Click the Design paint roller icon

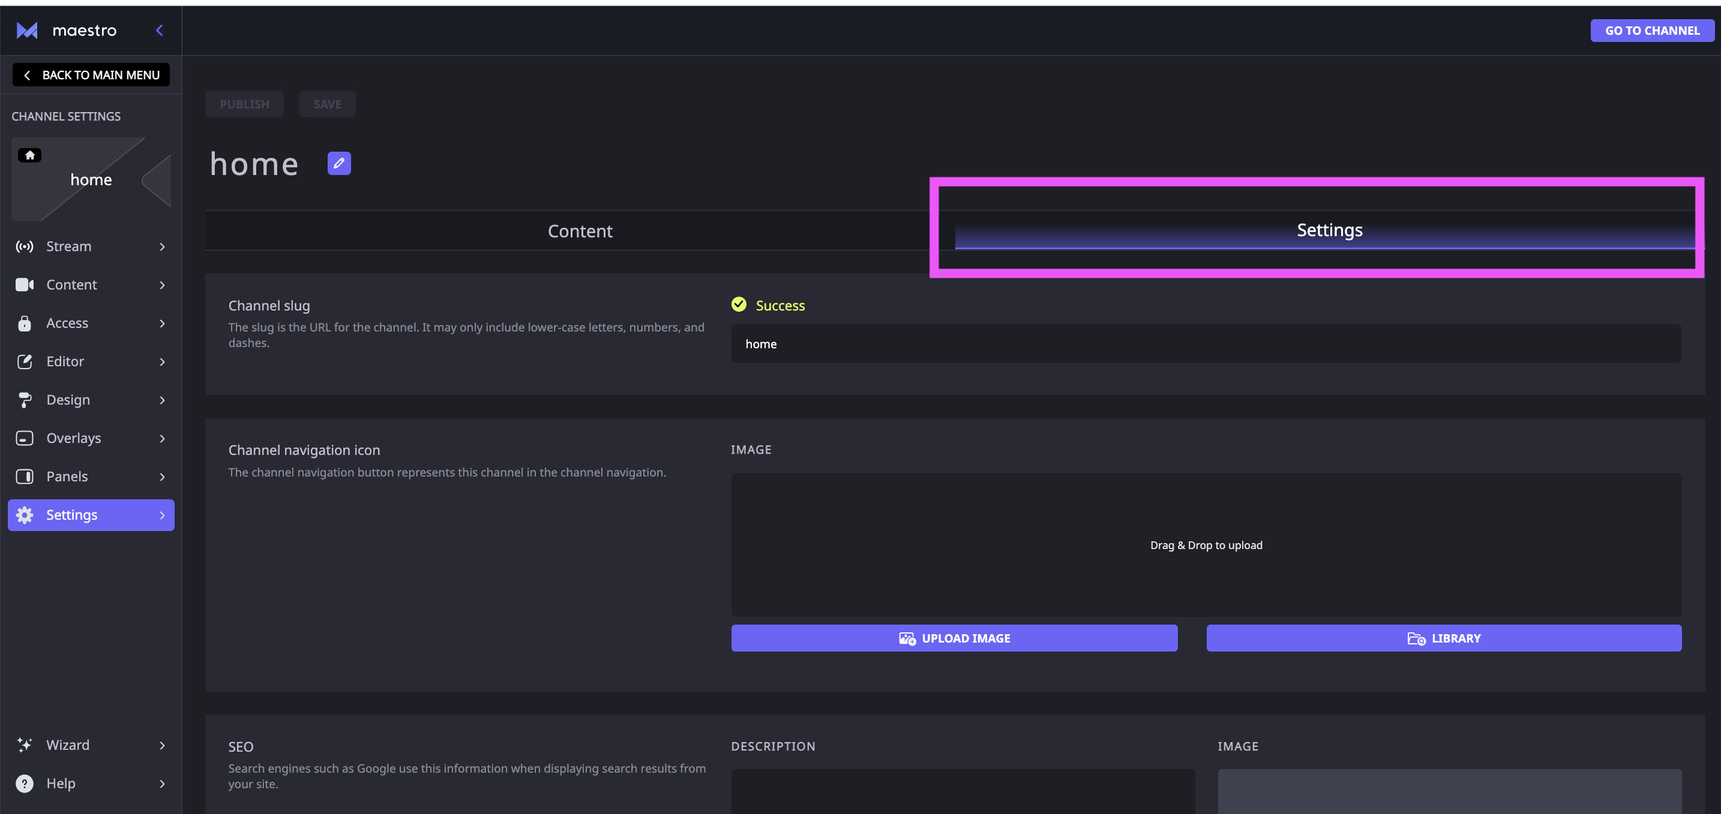click(x=25, y=400)
